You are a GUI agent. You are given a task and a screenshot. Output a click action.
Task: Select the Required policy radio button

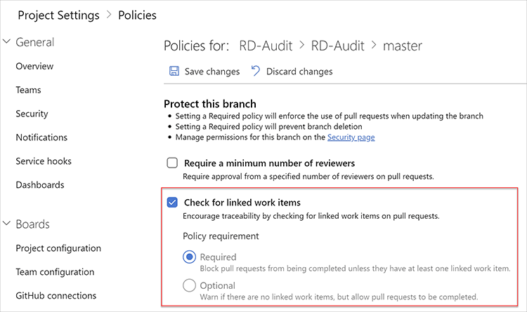(189, 257)
